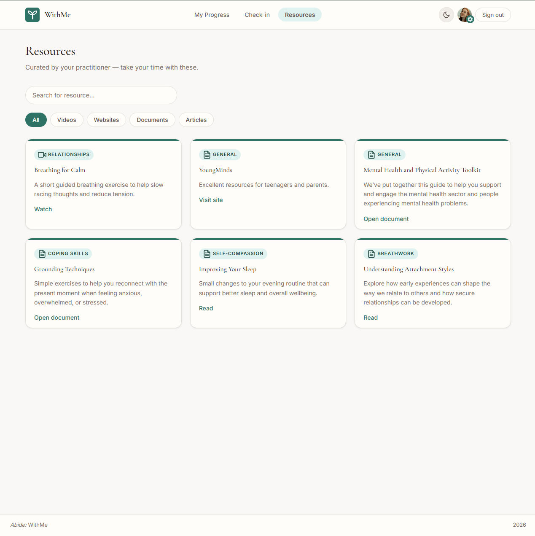The width and height of the screenshot is (535, 536).
Task: Filter resources by Documents
Action: 152,120
